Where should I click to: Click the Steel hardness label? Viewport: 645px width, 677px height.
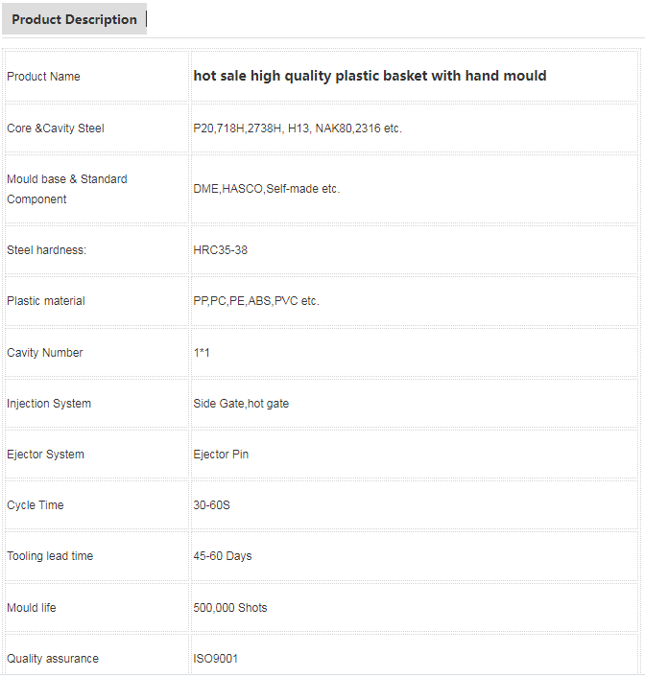coord(46,250)
